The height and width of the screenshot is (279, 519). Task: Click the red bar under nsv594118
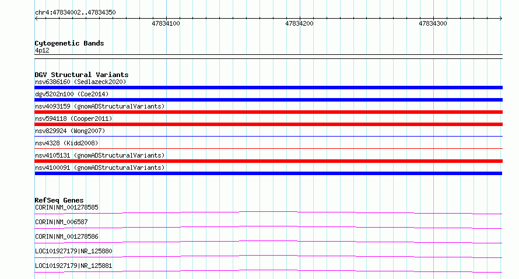[x=268, y=124]
